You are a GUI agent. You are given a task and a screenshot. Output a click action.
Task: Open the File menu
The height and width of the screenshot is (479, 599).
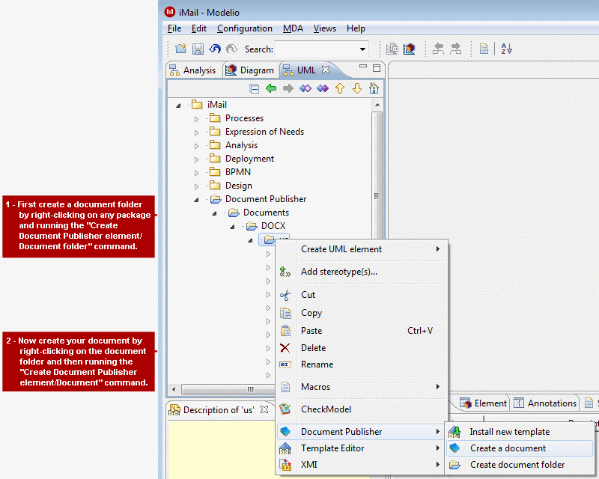click(174, 28)
